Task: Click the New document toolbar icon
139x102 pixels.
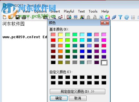Action: tap(4, 17)
